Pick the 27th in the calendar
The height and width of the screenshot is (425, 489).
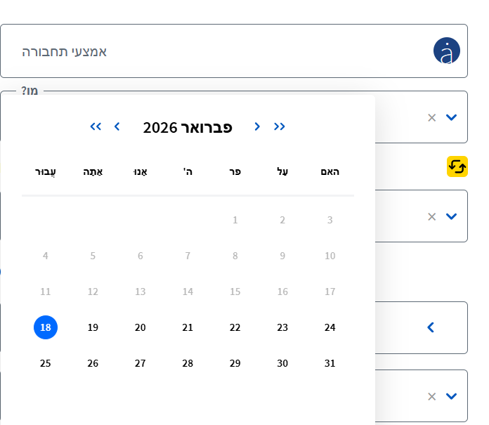tap(141, 363)
